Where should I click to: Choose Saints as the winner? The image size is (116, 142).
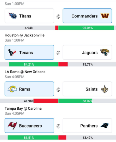pyautogui.click(x=87, y=89)
